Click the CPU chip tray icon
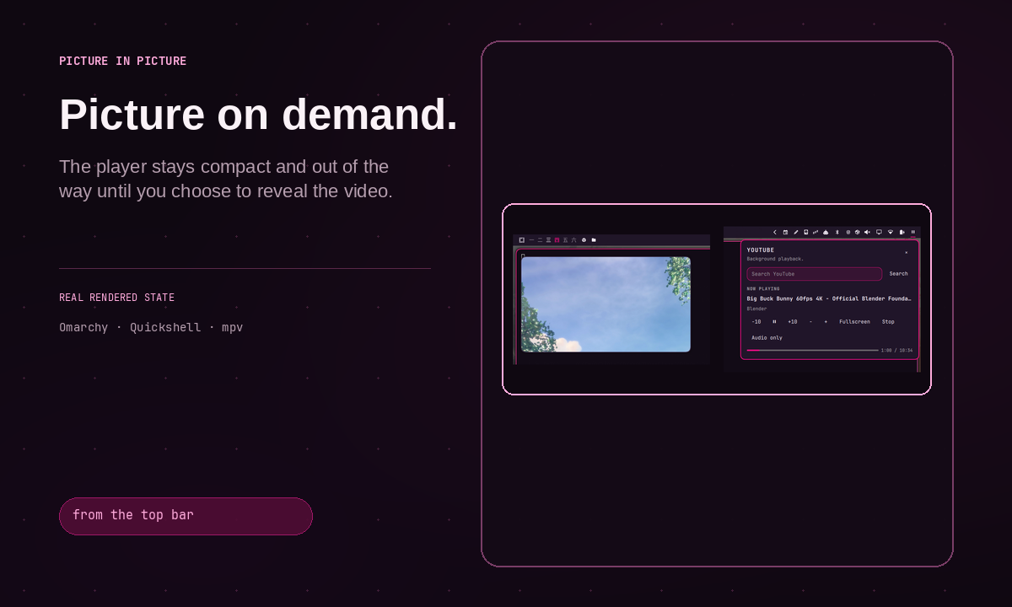1012x607 pixels. point(848,232)
